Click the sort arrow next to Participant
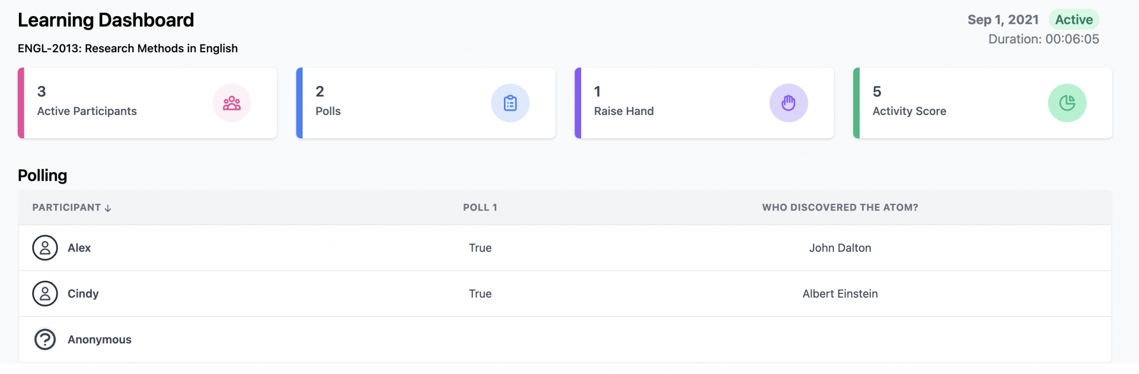This screenshot has height=374, width=1139. [x=107, y=207]
